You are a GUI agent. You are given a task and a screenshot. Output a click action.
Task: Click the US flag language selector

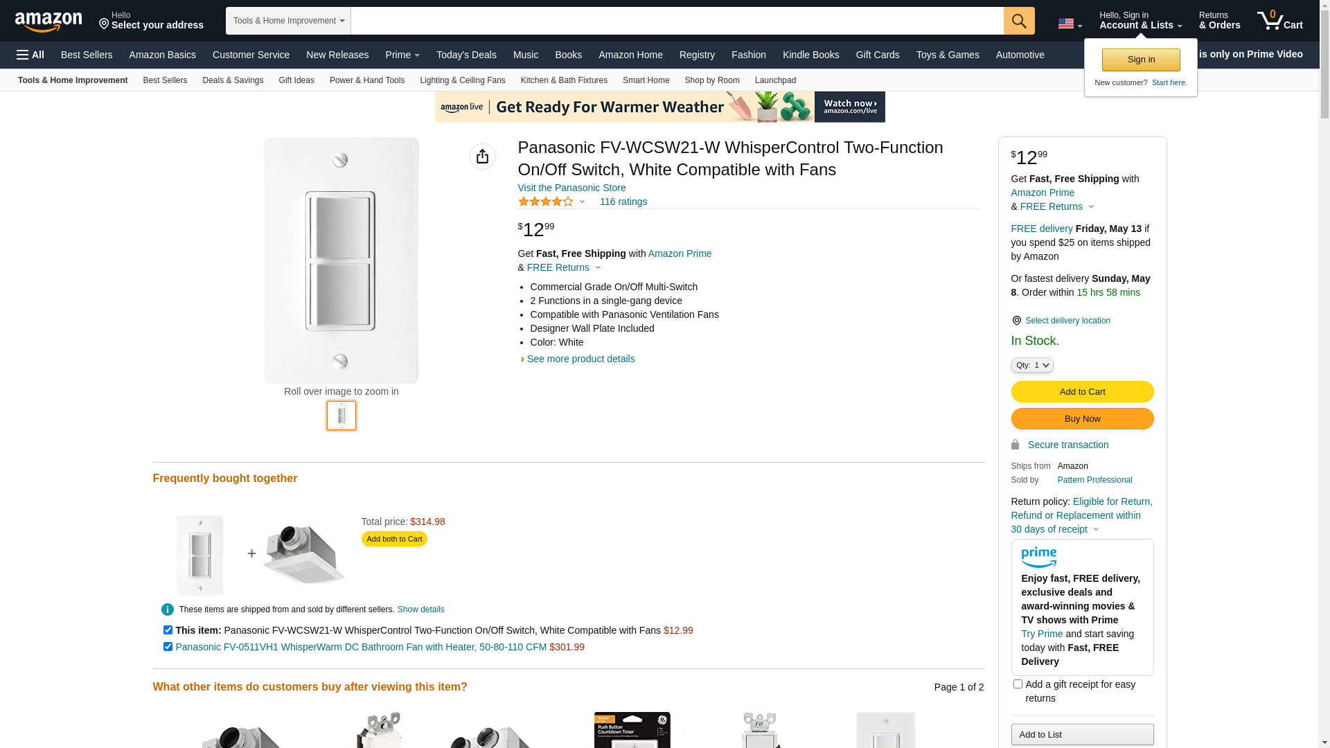pos(1070,24)
